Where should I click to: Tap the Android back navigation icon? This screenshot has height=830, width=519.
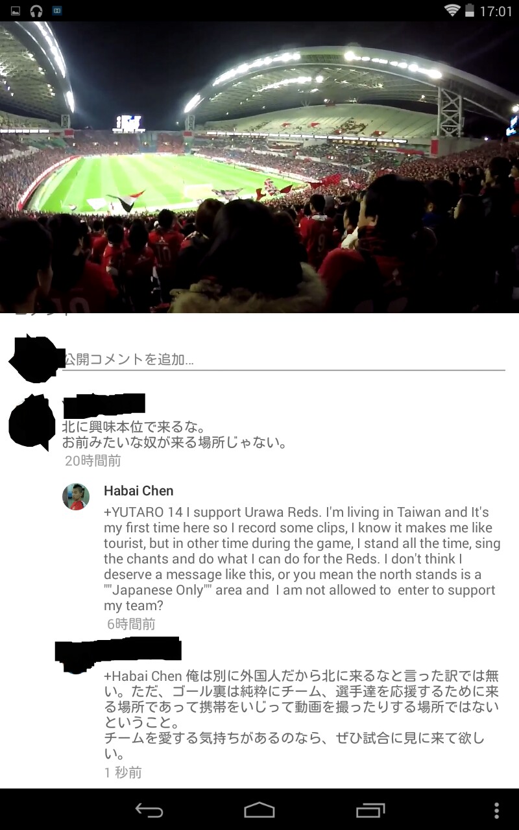point(149,810)
